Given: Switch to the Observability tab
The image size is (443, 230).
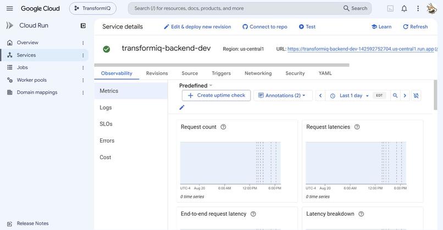Looking at the screenshot, I should tap(117, 74).
